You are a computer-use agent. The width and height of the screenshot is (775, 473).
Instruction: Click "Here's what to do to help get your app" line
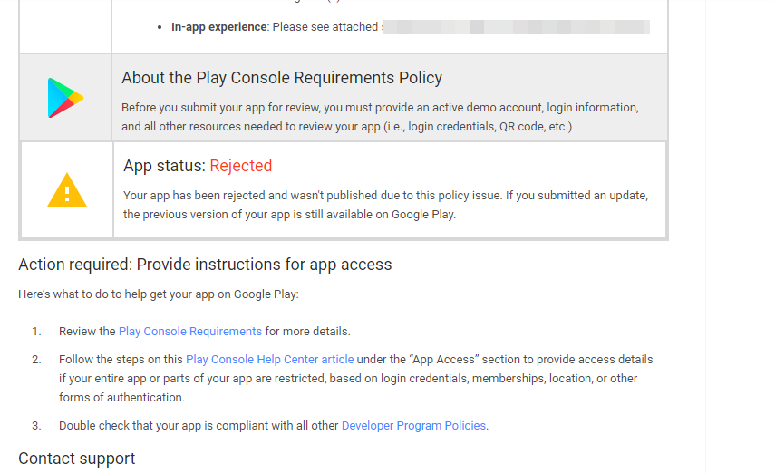click(159, 294)
